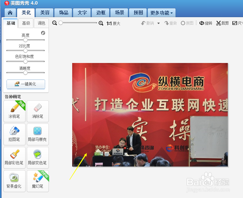
Task: Select the 消除笔 eraser pen
Action: 38,111
